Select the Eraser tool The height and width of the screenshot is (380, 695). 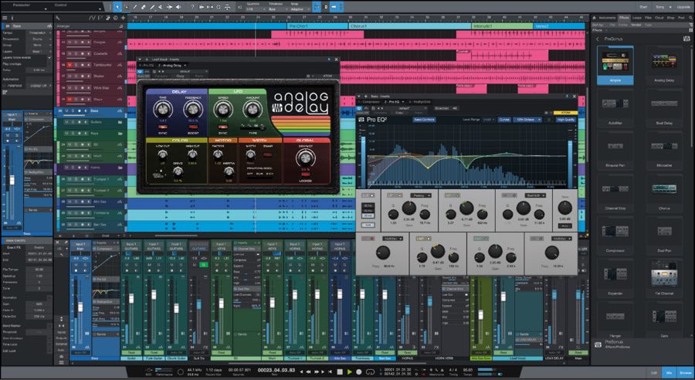coord(144,7)
